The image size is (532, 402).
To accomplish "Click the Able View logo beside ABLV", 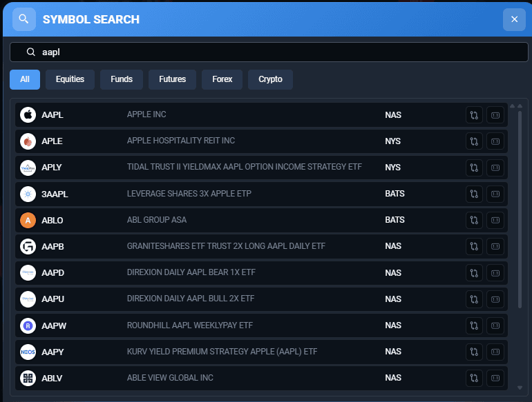I will [28, 378].
